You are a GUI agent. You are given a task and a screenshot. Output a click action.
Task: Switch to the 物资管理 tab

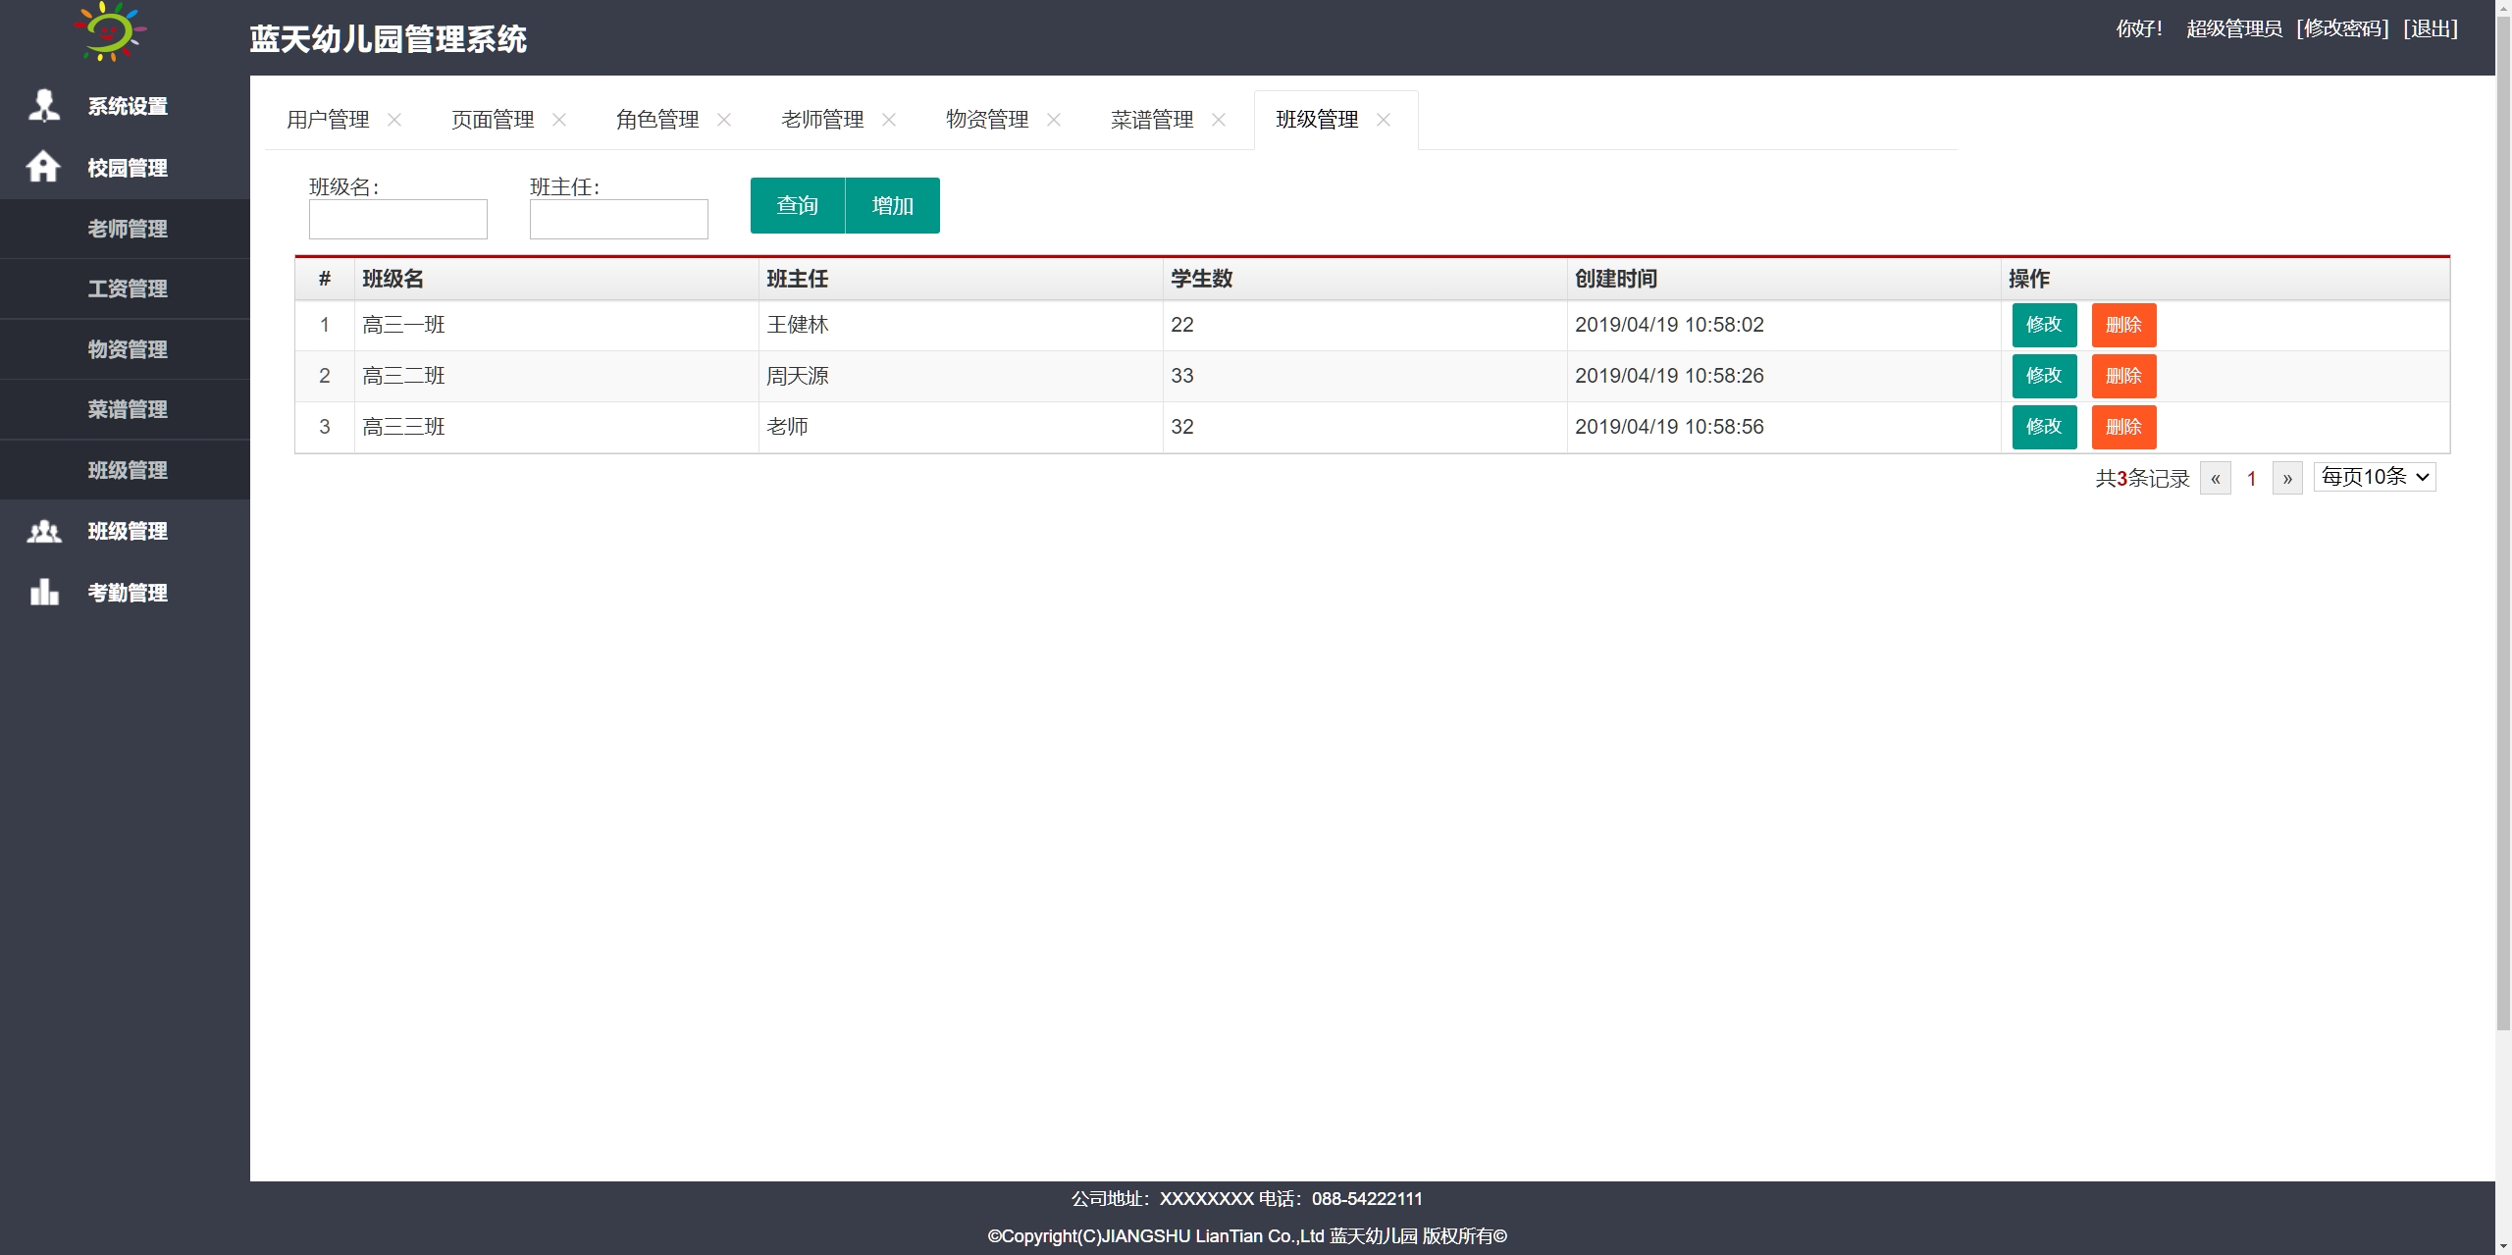987,120
